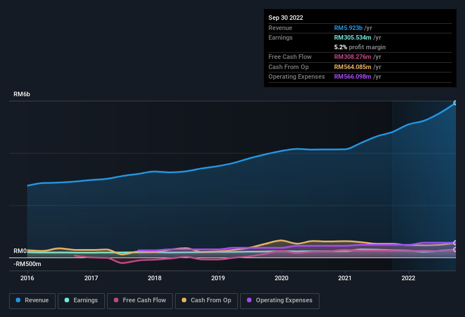The width and height of the screenshot is (465, 317).
Task: Click the Sep 30 2022 tooltip heading
Action: point(285,18)
